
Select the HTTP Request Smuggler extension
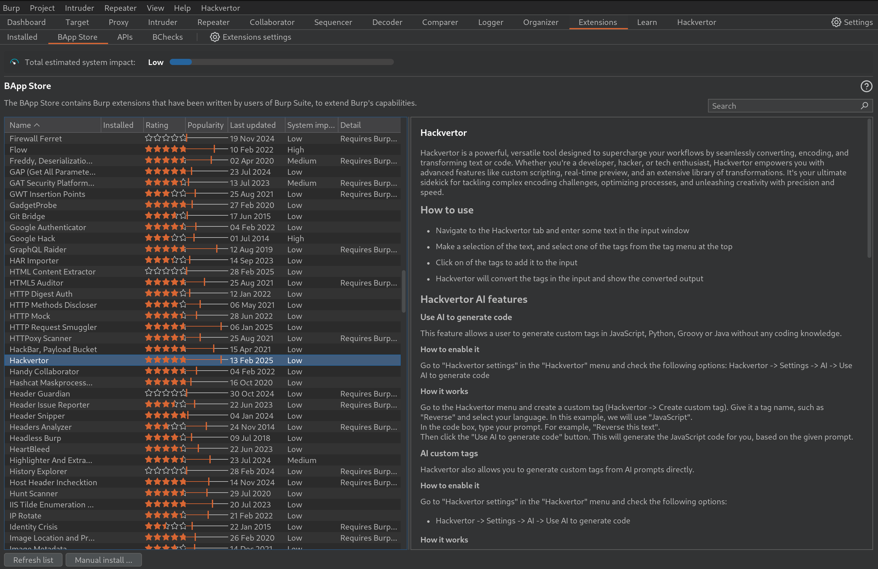pos(53,327)
